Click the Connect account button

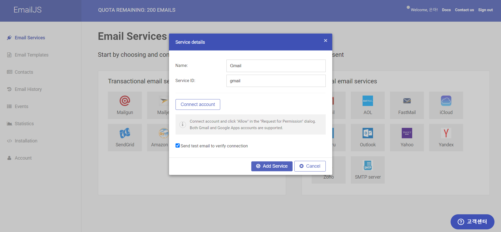[x=198, y=104]
